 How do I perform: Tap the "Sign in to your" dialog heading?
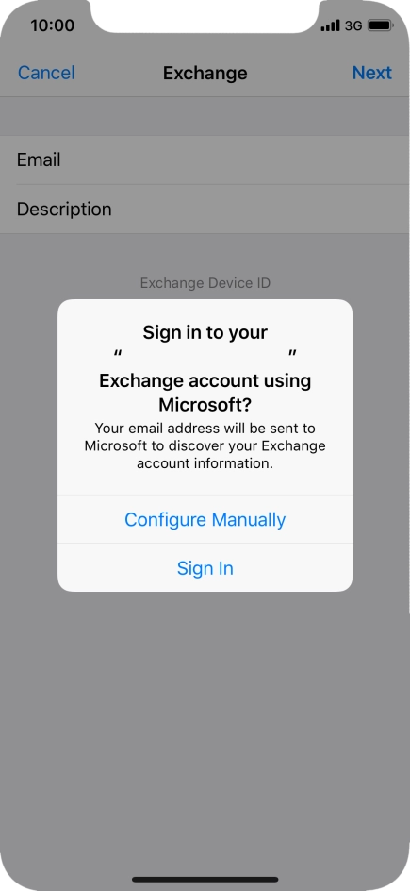[x=205, y=332]
